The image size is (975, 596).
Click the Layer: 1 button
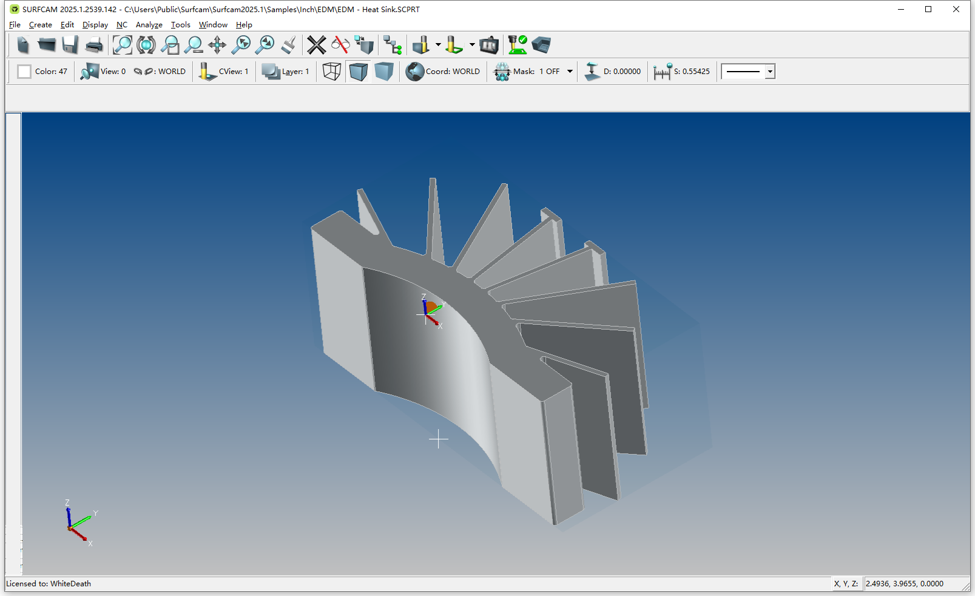tap(286, 72)
